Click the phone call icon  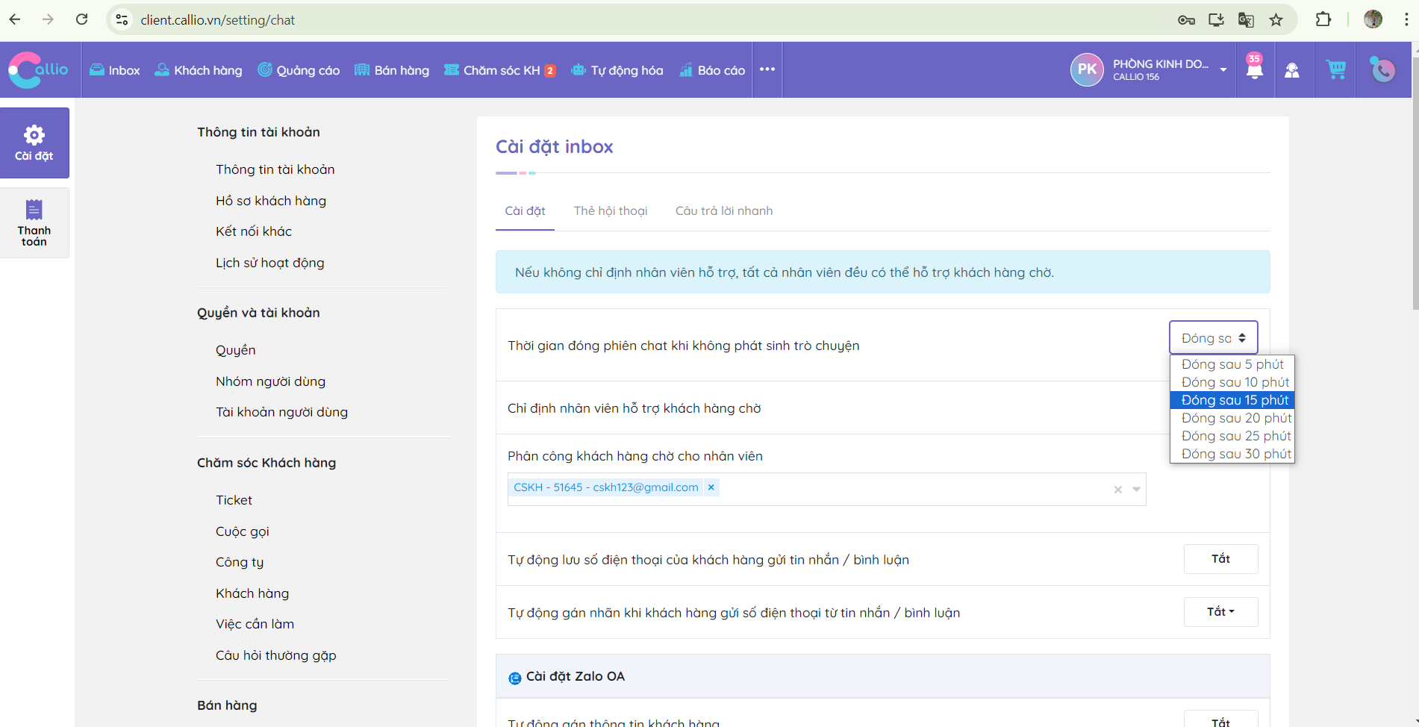pos(1382,70)
